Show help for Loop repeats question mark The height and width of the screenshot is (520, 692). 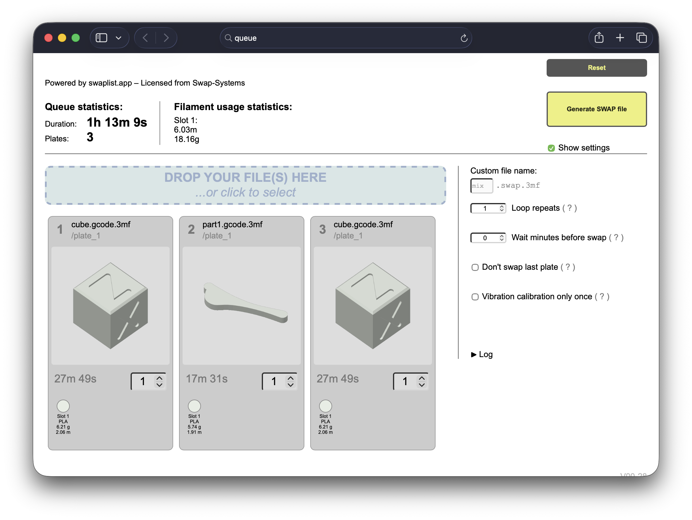click(x=569, y=208)
